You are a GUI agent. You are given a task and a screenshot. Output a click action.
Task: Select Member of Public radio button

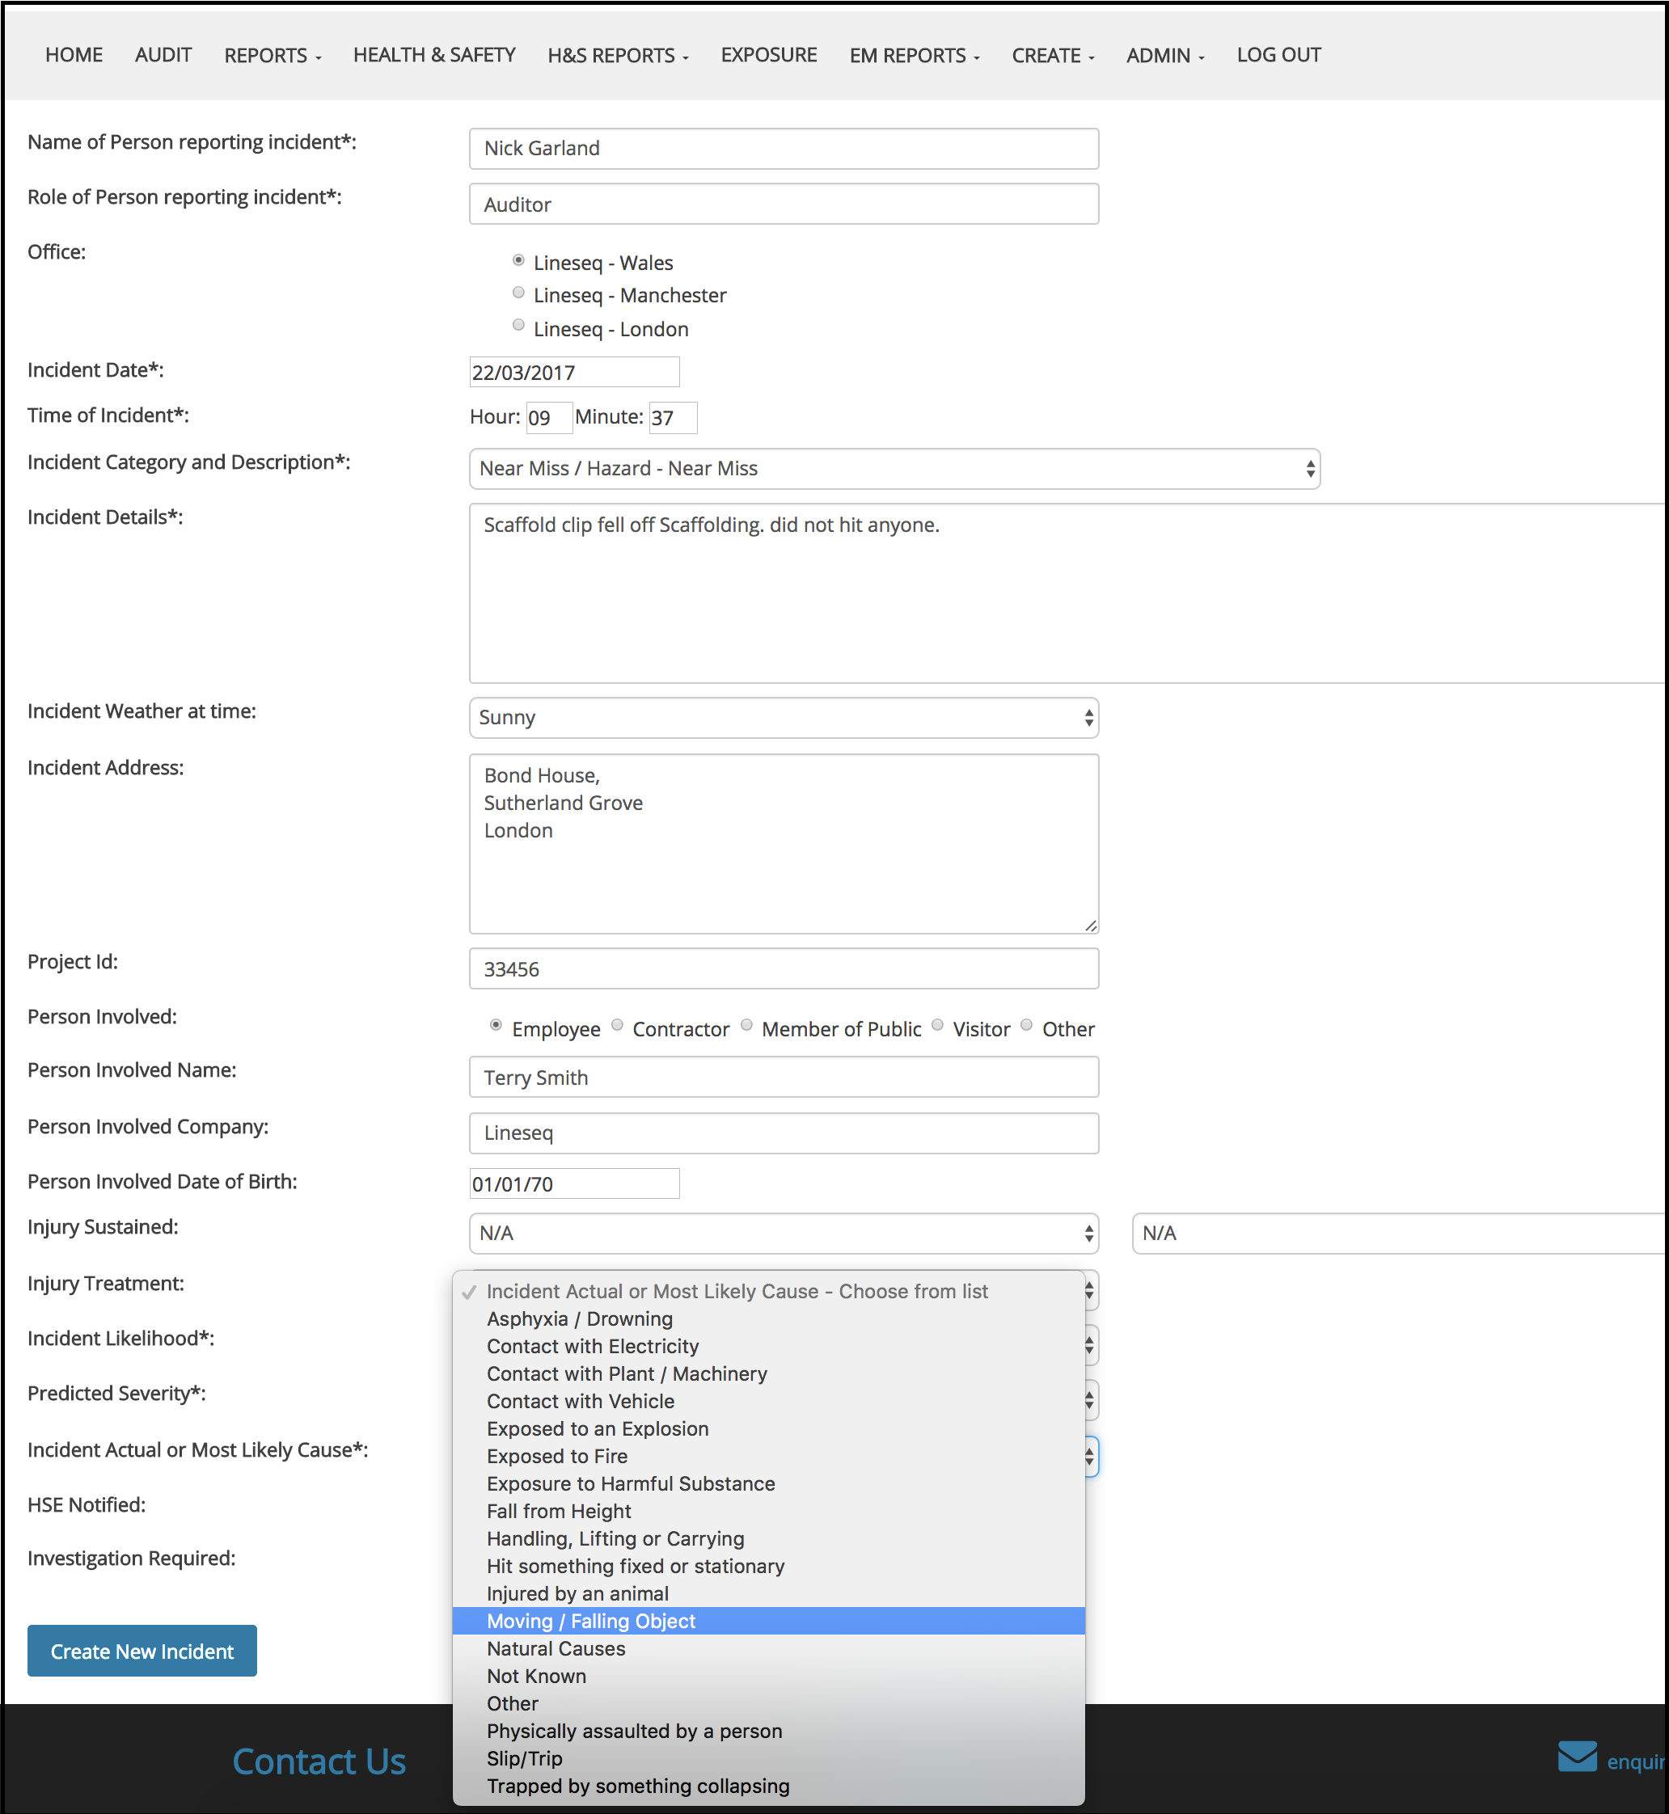pyautogui.click(x=747, y=1025)
